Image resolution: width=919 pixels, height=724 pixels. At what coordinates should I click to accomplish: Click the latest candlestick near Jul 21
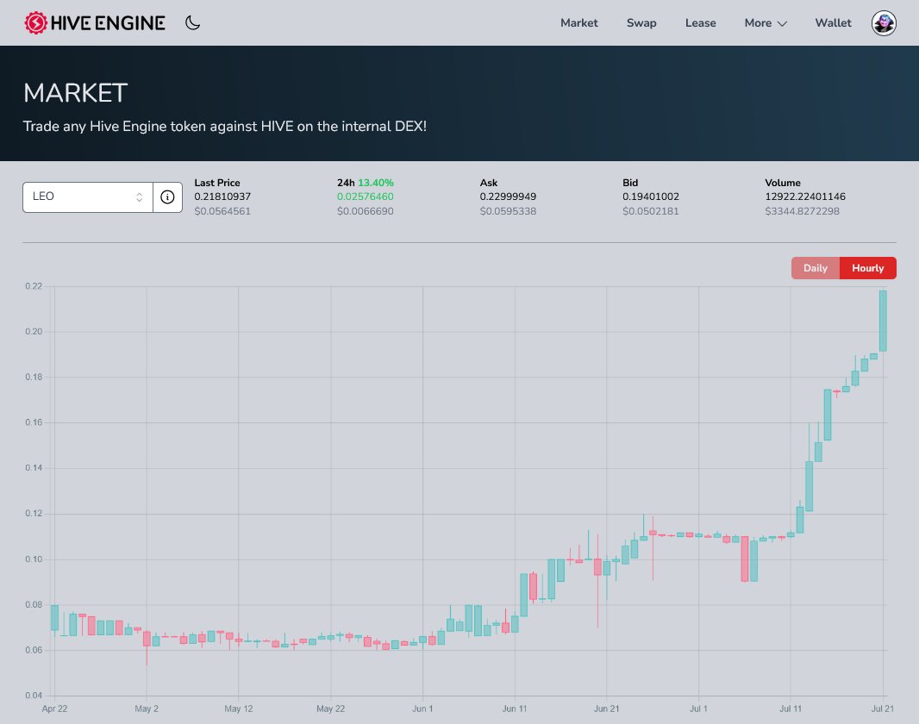883,321
